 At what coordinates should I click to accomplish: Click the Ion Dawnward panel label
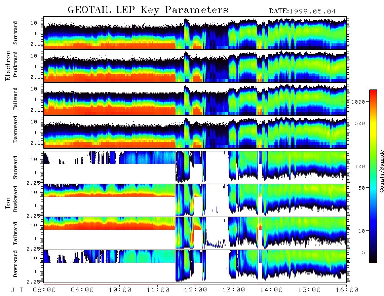(x=15, y=264)
